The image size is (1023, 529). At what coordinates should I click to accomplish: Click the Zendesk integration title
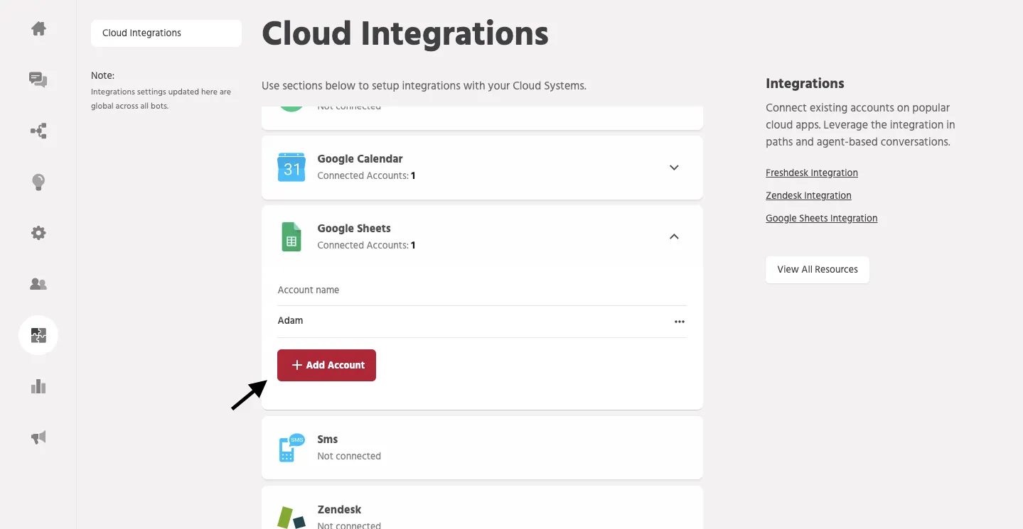pos(339,510)
